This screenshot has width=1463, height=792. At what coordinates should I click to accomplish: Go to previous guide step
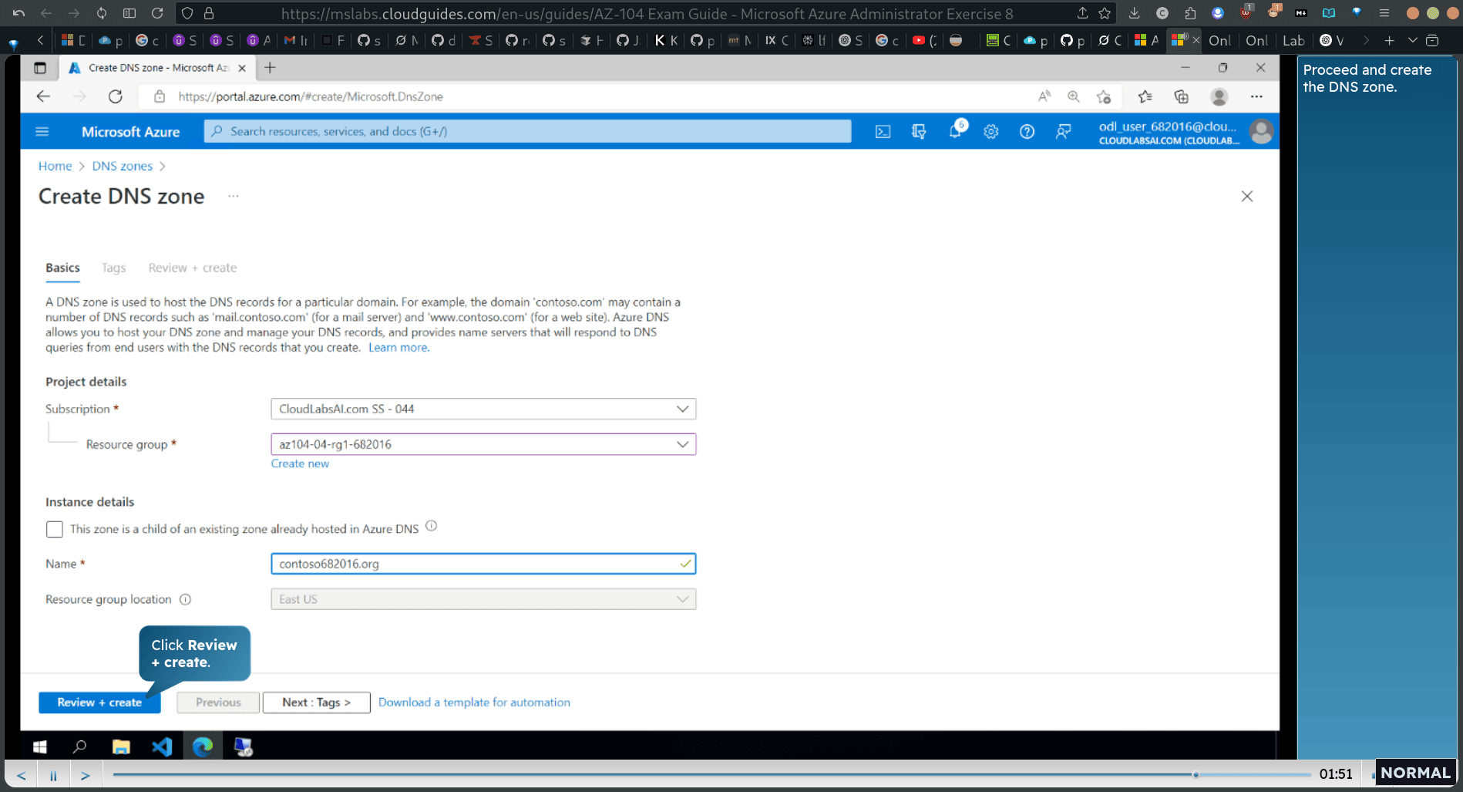click(21, 775)
